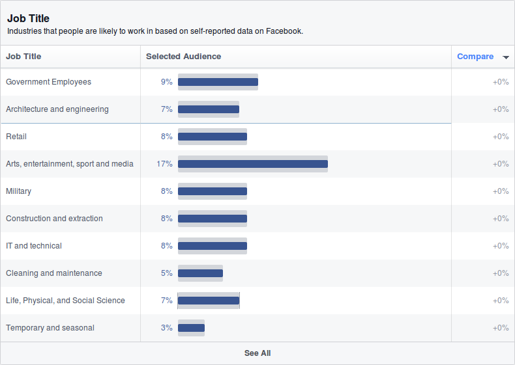Click the +0% compare value for Retail

tap(500, 137)
